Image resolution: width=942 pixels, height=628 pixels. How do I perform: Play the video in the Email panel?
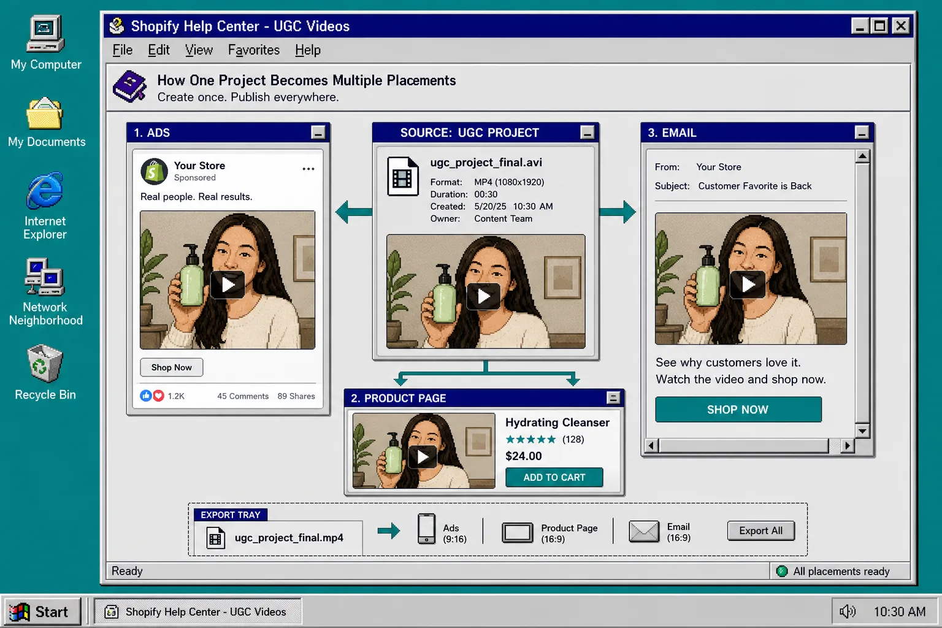coord(748,285)
